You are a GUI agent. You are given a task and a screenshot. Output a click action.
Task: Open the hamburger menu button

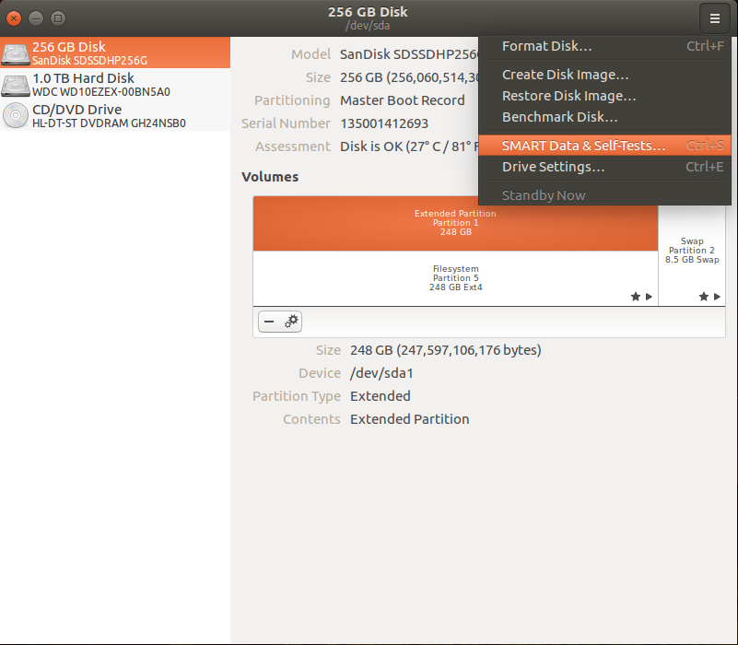714,18
